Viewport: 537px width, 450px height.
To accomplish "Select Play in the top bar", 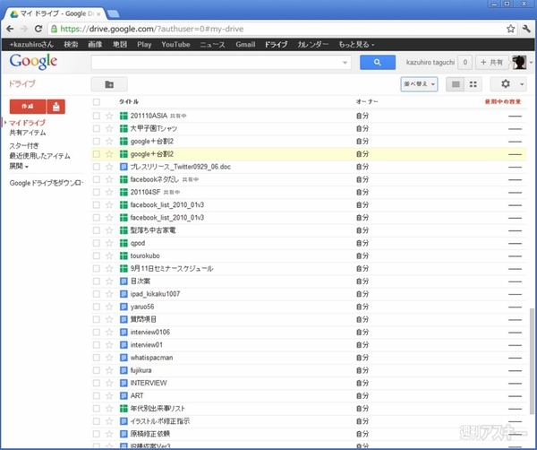I will 144,45.
